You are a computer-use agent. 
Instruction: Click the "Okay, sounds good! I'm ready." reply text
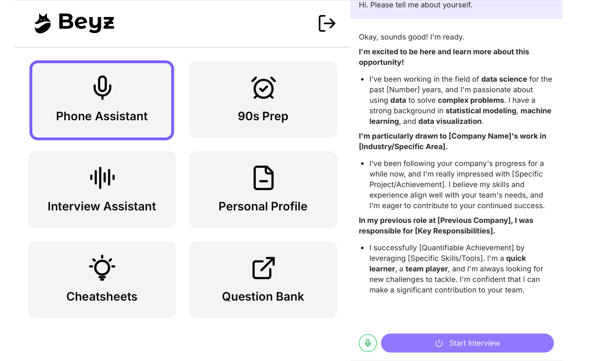tap(411, 37)
